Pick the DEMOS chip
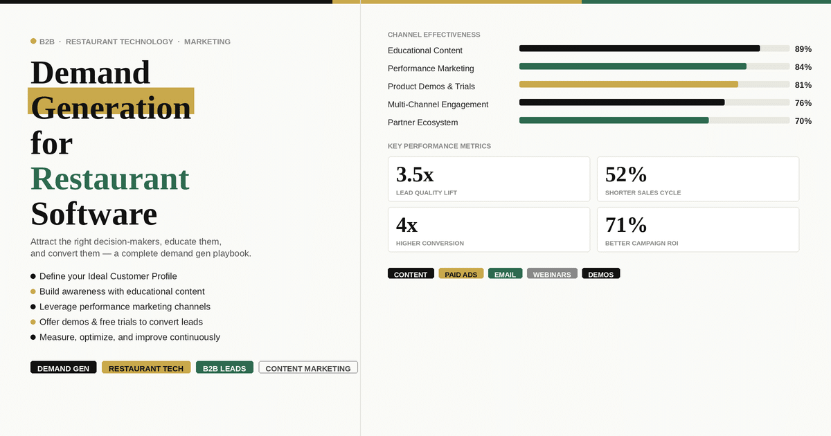This screenshot has width=831, height=436. pyautogui.click(x=600, y=274)
